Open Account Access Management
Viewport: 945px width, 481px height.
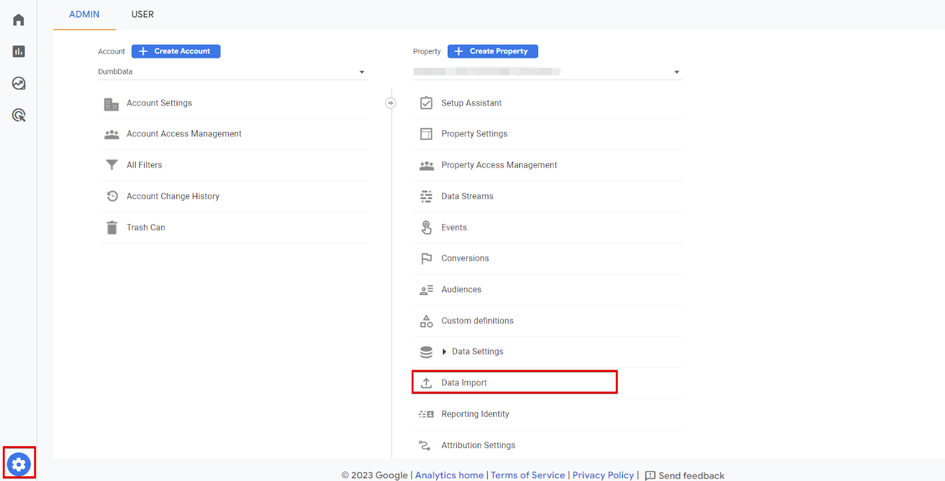184,134
